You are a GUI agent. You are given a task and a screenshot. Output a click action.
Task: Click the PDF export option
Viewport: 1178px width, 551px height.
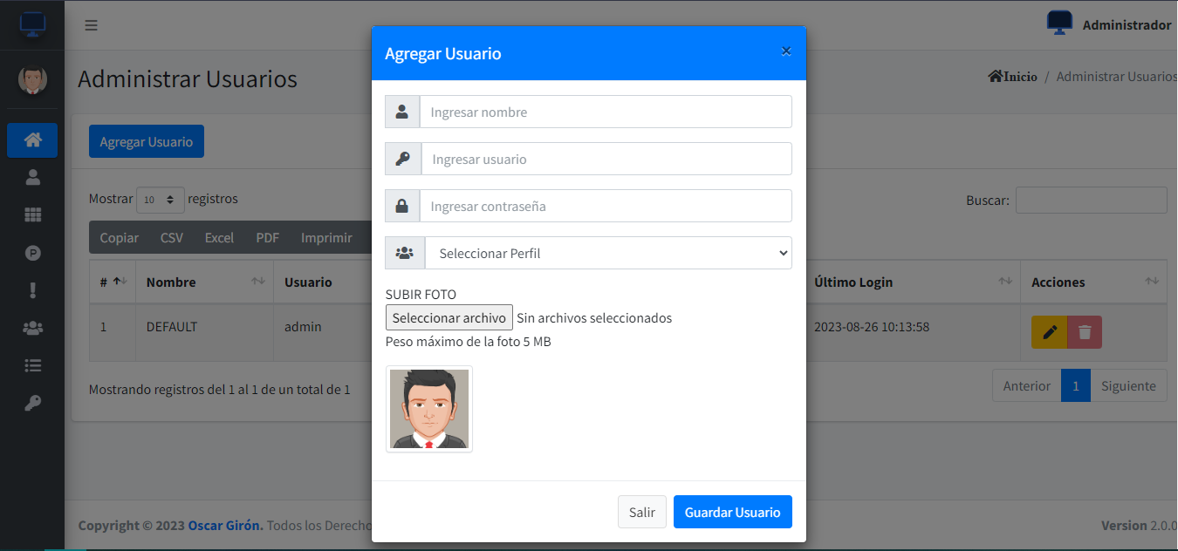click(x=267, y=238)
